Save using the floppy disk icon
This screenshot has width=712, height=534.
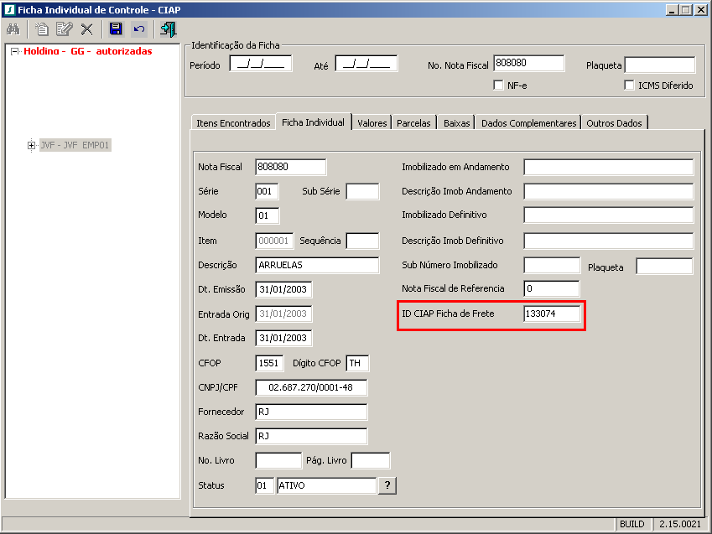tap(116, 29)
